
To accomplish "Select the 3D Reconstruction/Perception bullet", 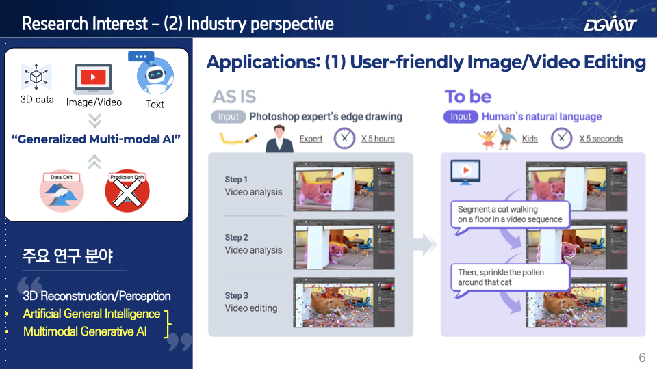I will click(96, 296).
